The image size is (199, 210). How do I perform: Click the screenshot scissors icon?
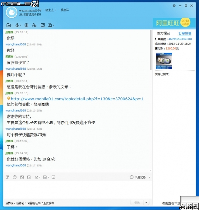click(x=36, y=177)
